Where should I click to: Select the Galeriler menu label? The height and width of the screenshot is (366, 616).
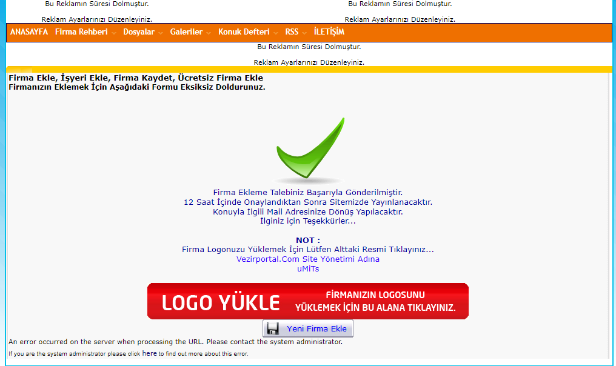click(x=186, y=32)
